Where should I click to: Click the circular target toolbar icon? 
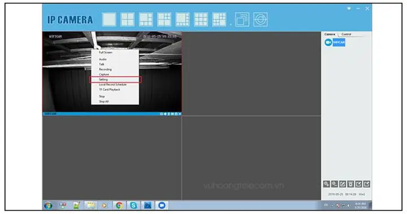point(261,19)
